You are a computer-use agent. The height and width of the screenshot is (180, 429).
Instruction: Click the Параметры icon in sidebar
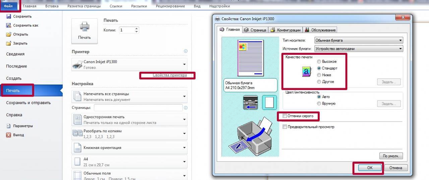coord(9,126)
